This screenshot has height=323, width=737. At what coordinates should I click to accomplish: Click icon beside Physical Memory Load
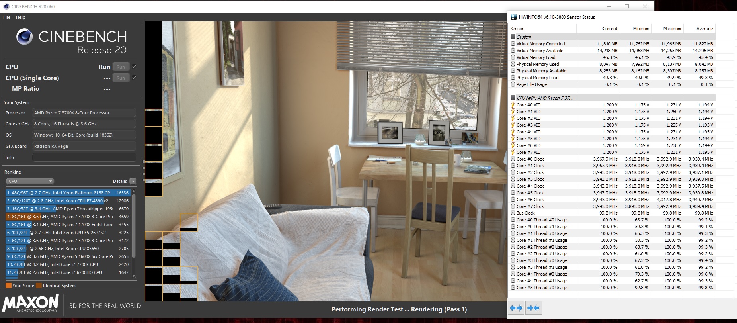point(513,78)
